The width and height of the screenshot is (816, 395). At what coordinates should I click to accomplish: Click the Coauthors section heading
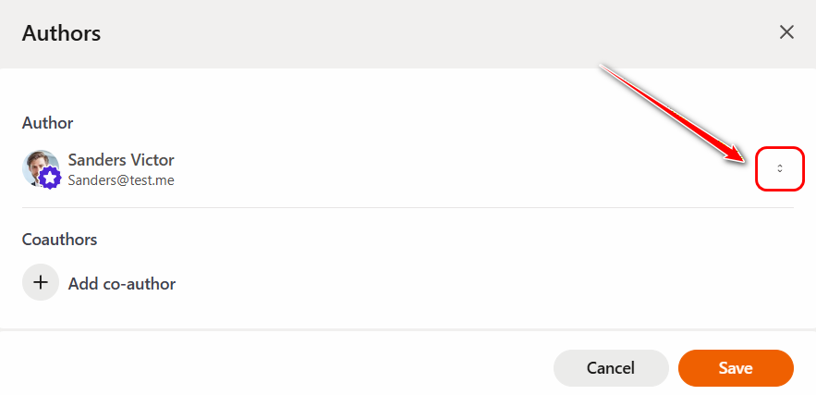tap(60, 239)
